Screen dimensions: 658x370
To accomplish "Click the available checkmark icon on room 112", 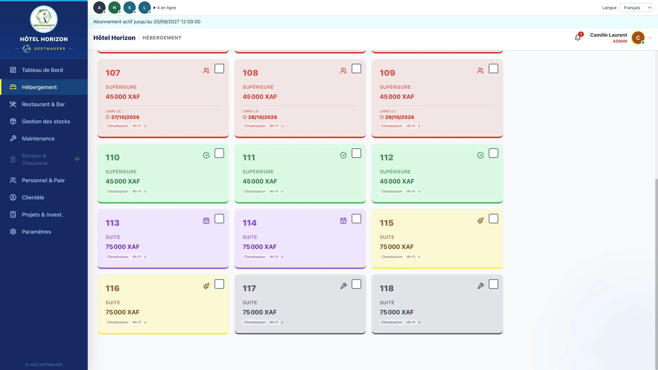I will [x=480, y=155].
